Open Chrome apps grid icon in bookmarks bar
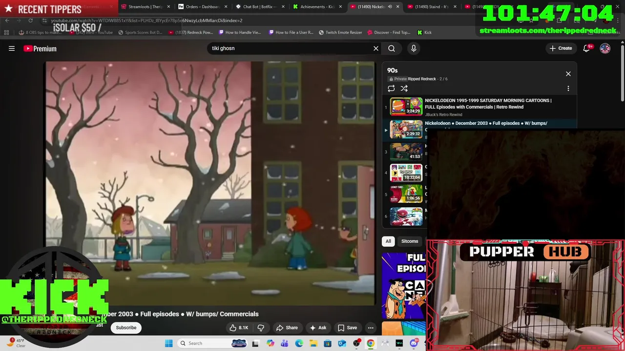This screenshot has height=351, width=625. (x=6, y=33)
